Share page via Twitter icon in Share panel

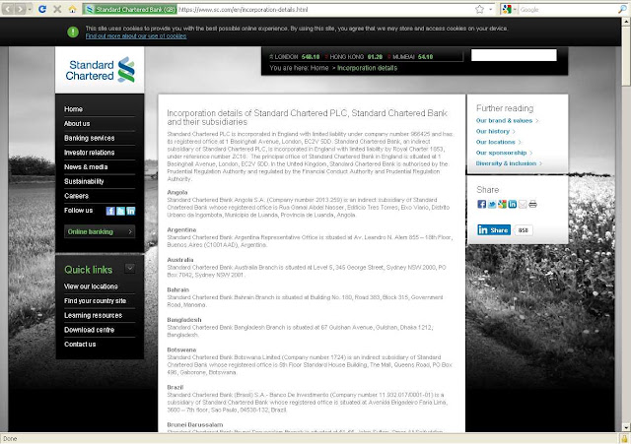pyautogui.click(x=492, y=204)
